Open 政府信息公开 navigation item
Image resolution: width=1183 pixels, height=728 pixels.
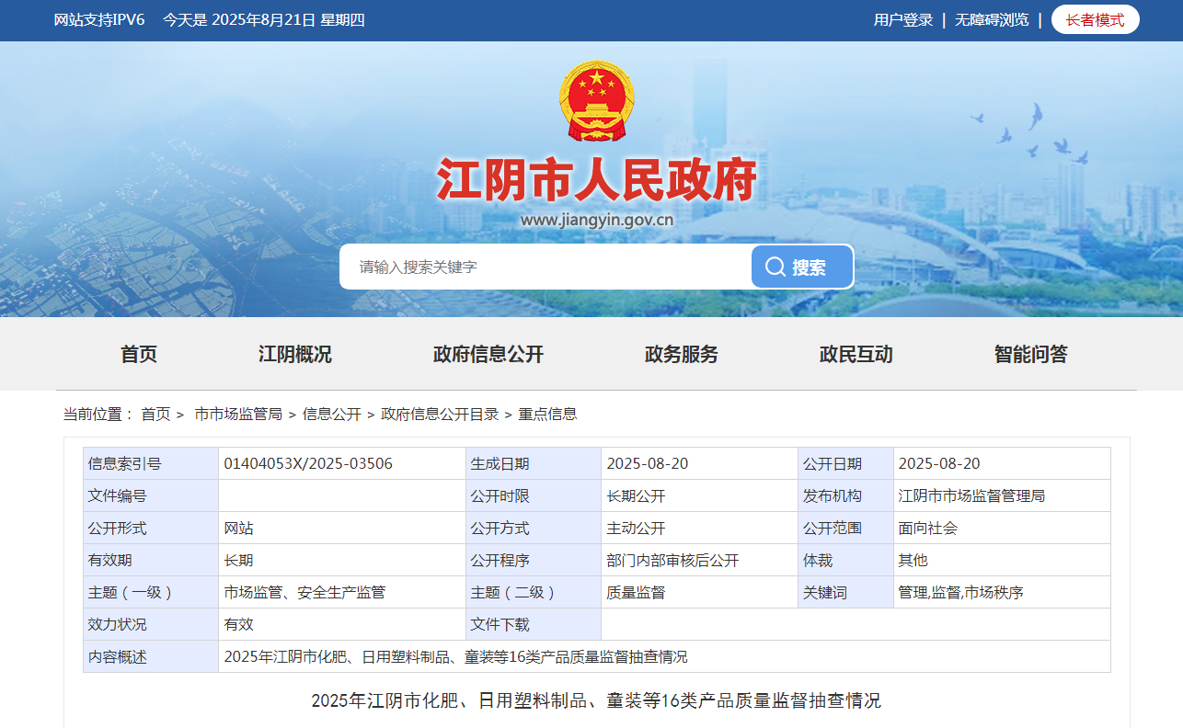tap(488, 354)
